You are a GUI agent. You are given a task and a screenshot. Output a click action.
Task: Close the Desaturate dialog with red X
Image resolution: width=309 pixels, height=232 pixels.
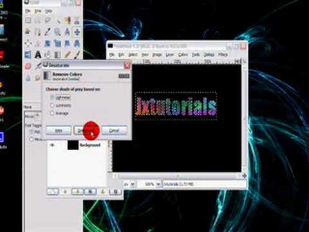tap(127, 65)
